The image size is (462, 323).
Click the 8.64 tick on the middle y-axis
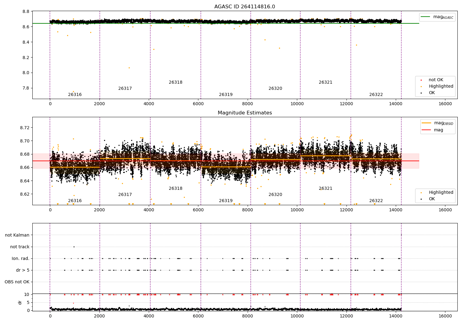(25, 181)
